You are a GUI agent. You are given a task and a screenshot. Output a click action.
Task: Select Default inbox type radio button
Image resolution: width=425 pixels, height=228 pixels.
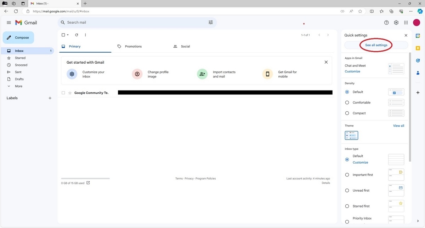[x=347, y=159]
